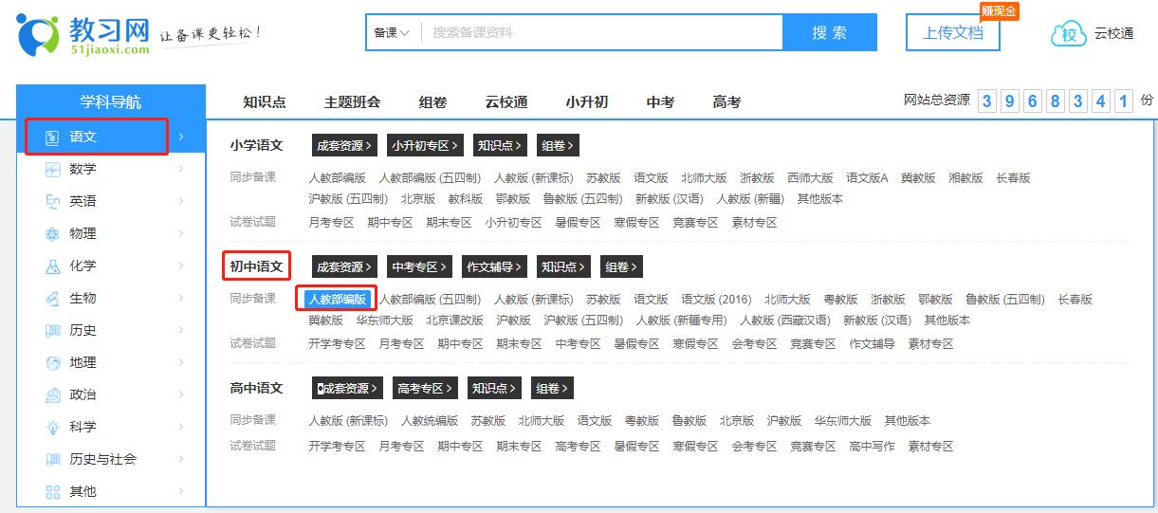Click the 语文 subject icon in sidebar
1158x513 pixels.
pyautogui.click(x=53, y=137)
